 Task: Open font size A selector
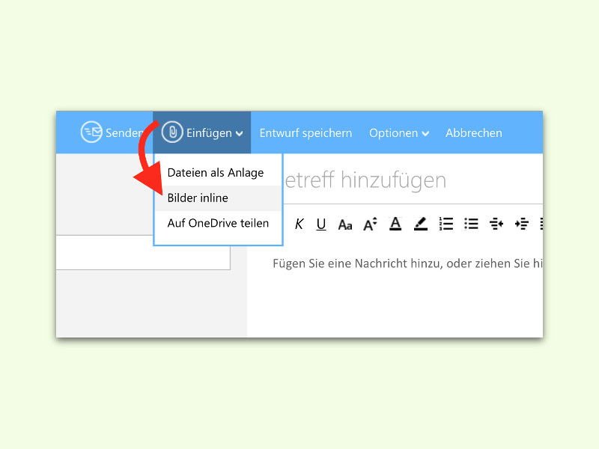click(370, 224)
